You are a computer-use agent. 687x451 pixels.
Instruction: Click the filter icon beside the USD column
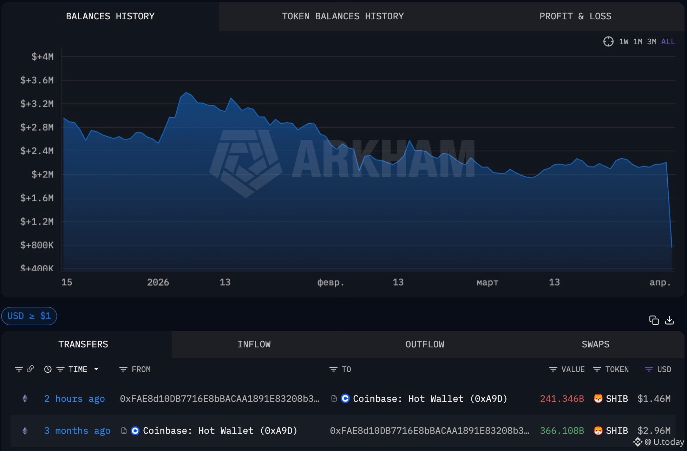tap(649, 369)
